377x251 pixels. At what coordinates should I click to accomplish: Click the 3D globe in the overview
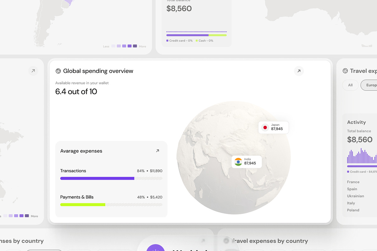233,158
